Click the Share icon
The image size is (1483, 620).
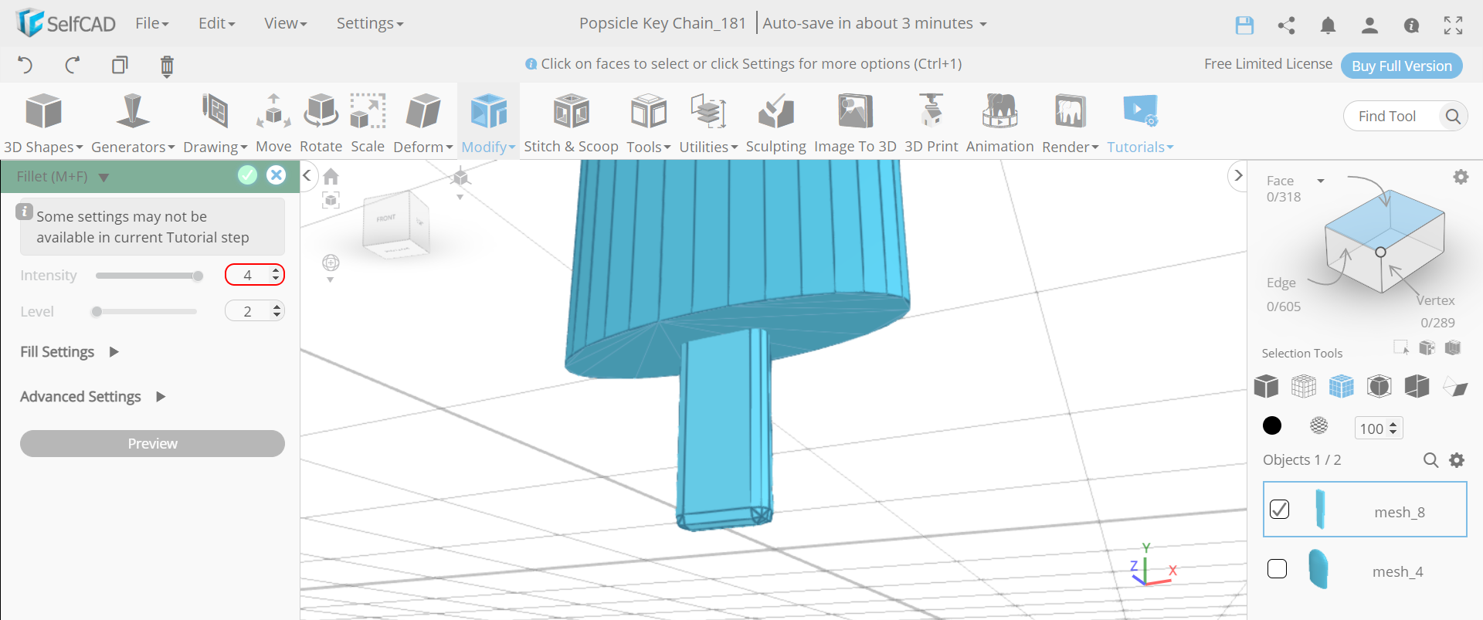point(1286,25)
